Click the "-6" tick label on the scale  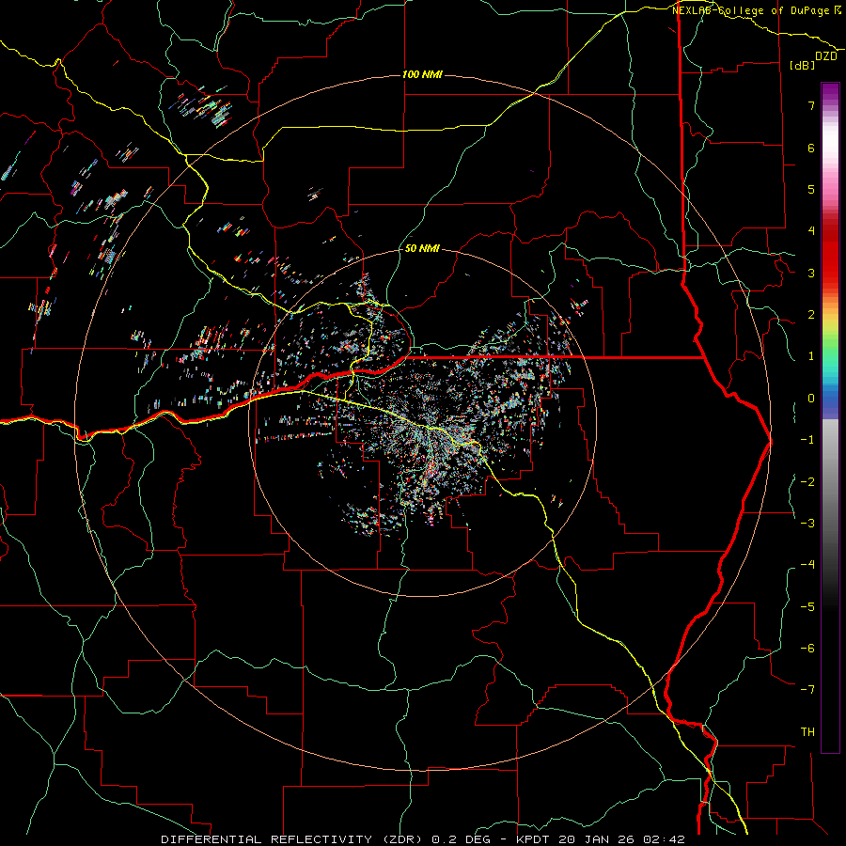(807, 649)
